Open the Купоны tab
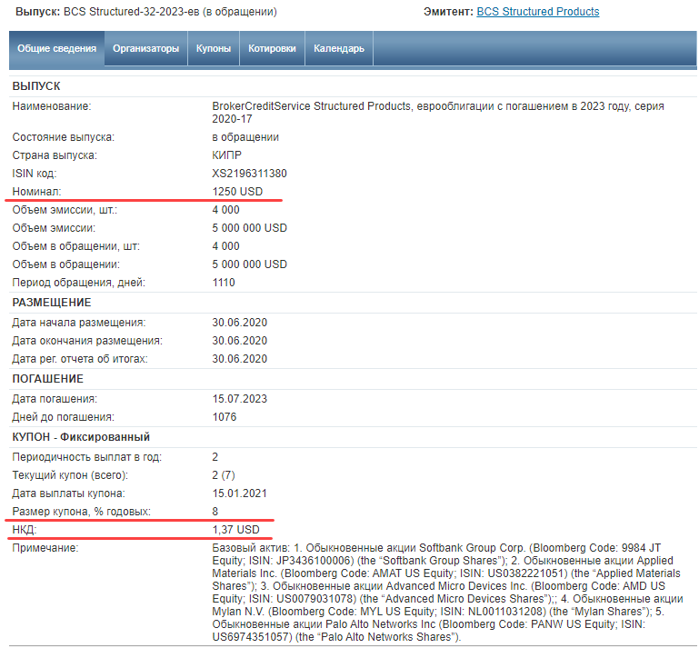699x648 pixels. (x=214, y=49)
